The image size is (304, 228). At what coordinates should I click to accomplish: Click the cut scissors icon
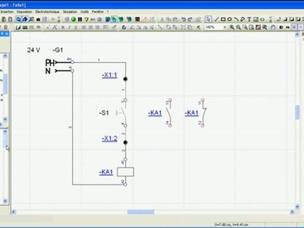(x=162, y=19)
